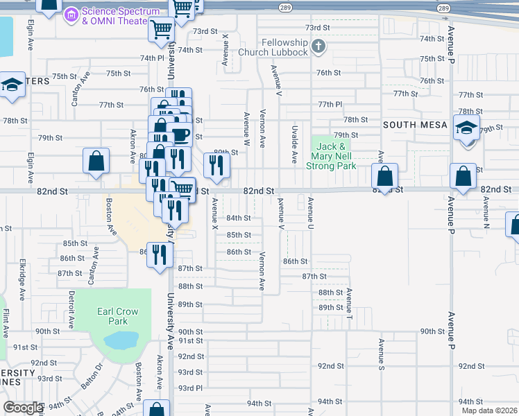Click the Avenue U street label
This screenshot has height=416, width=519.
pyautogui.click(x=310, y=214)
